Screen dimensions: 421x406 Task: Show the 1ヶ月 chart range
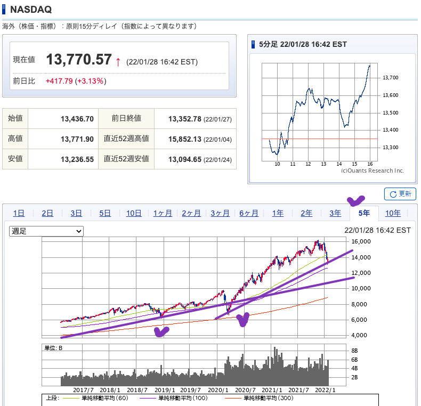[163, 213]
